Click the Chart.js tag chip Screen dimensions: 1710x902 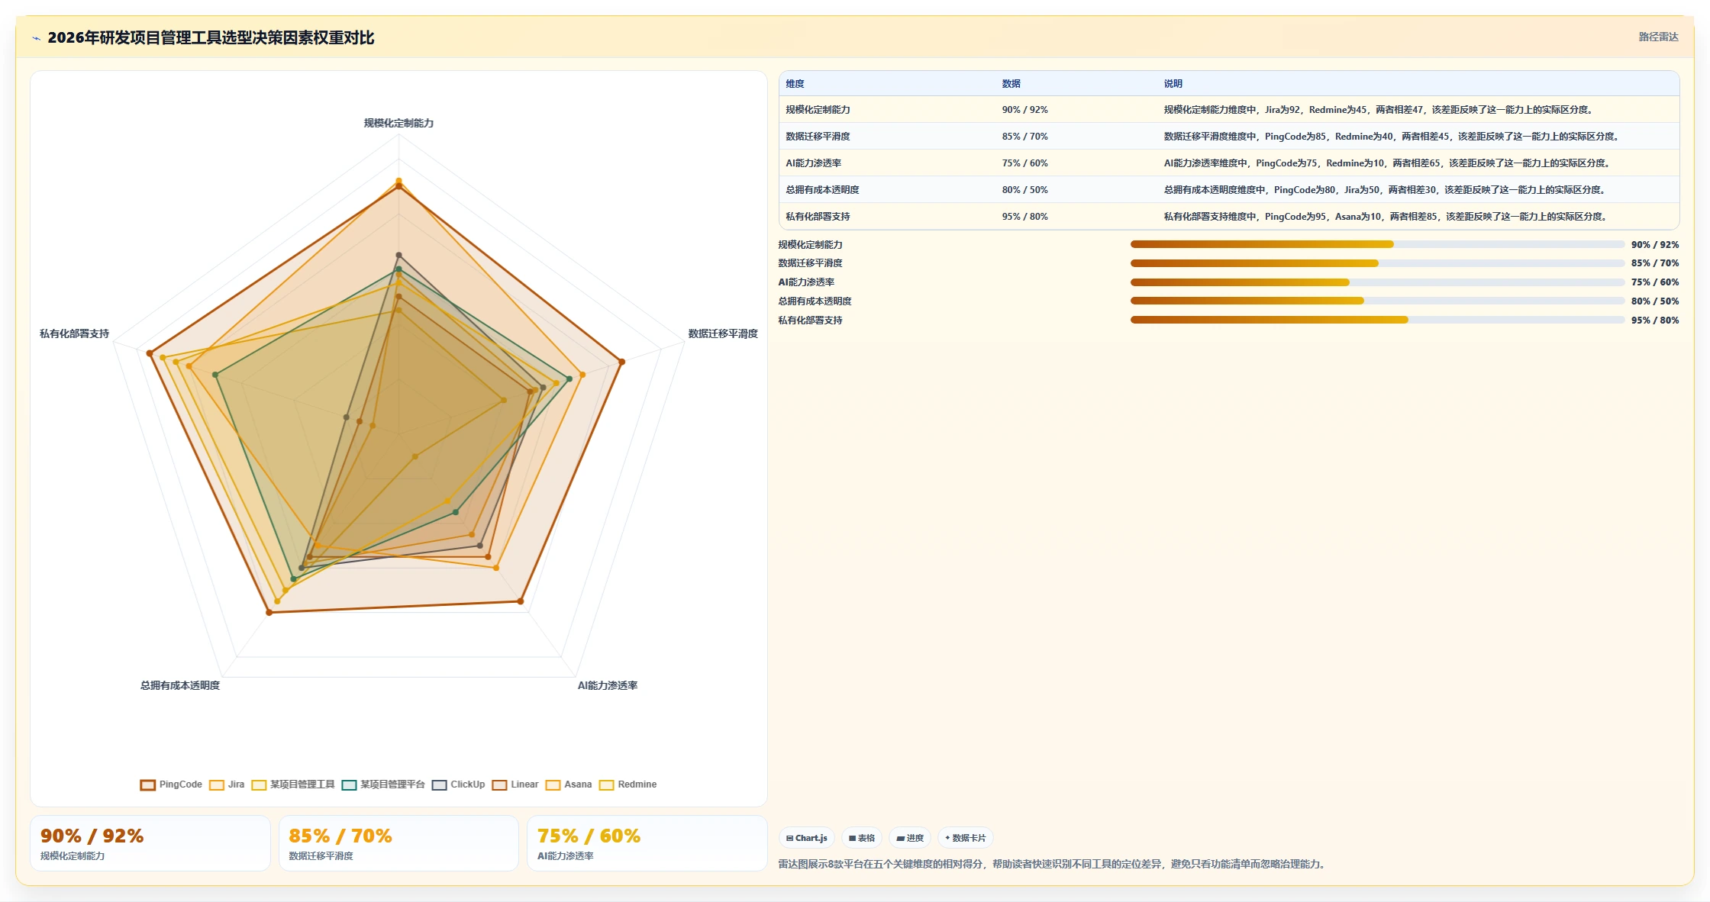click(x=807, y=838)
